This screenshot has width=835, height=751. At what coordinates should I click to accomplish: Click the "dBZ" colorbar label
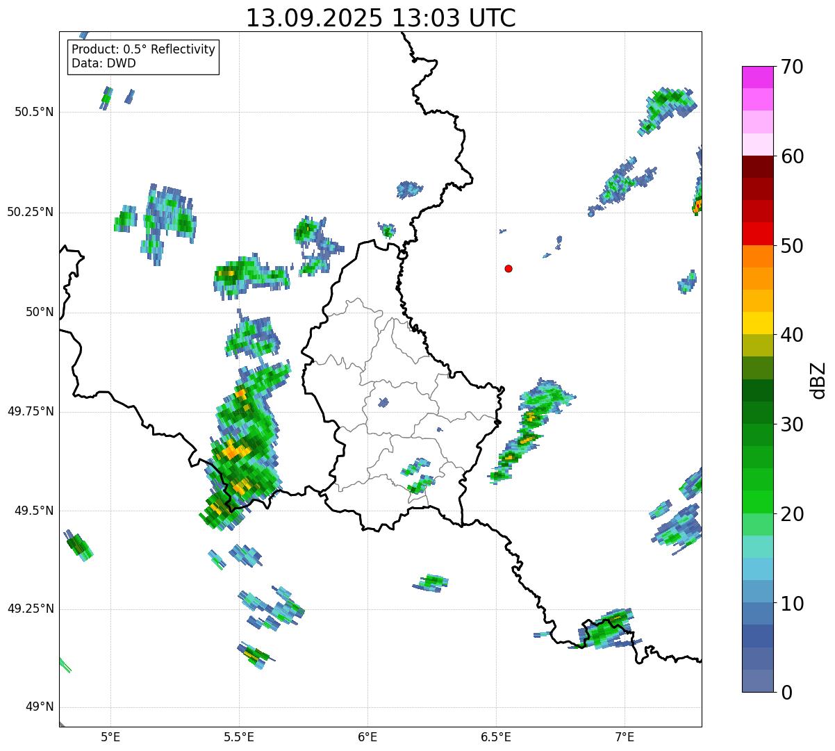point(818,379)
